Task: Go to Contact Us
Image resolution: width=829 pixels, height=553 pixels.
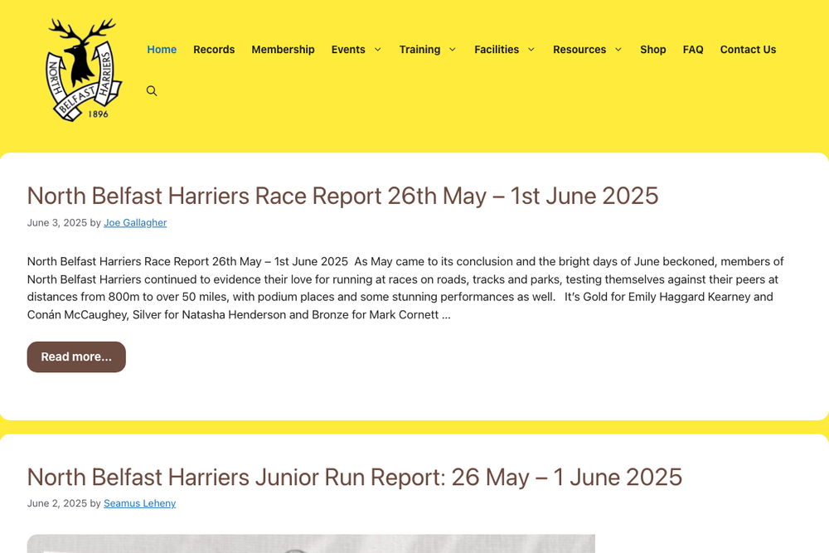Action: (748, 49)
